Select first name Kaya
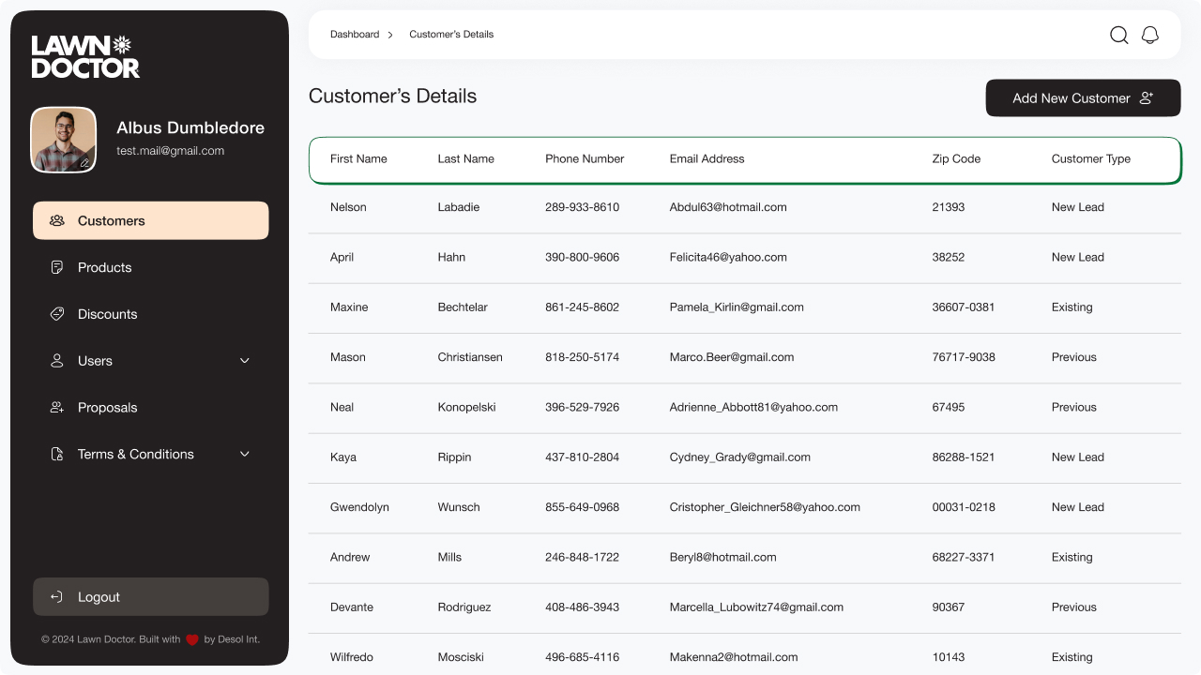The height and width of the screenshot is (675, 1201). [343, 457]
